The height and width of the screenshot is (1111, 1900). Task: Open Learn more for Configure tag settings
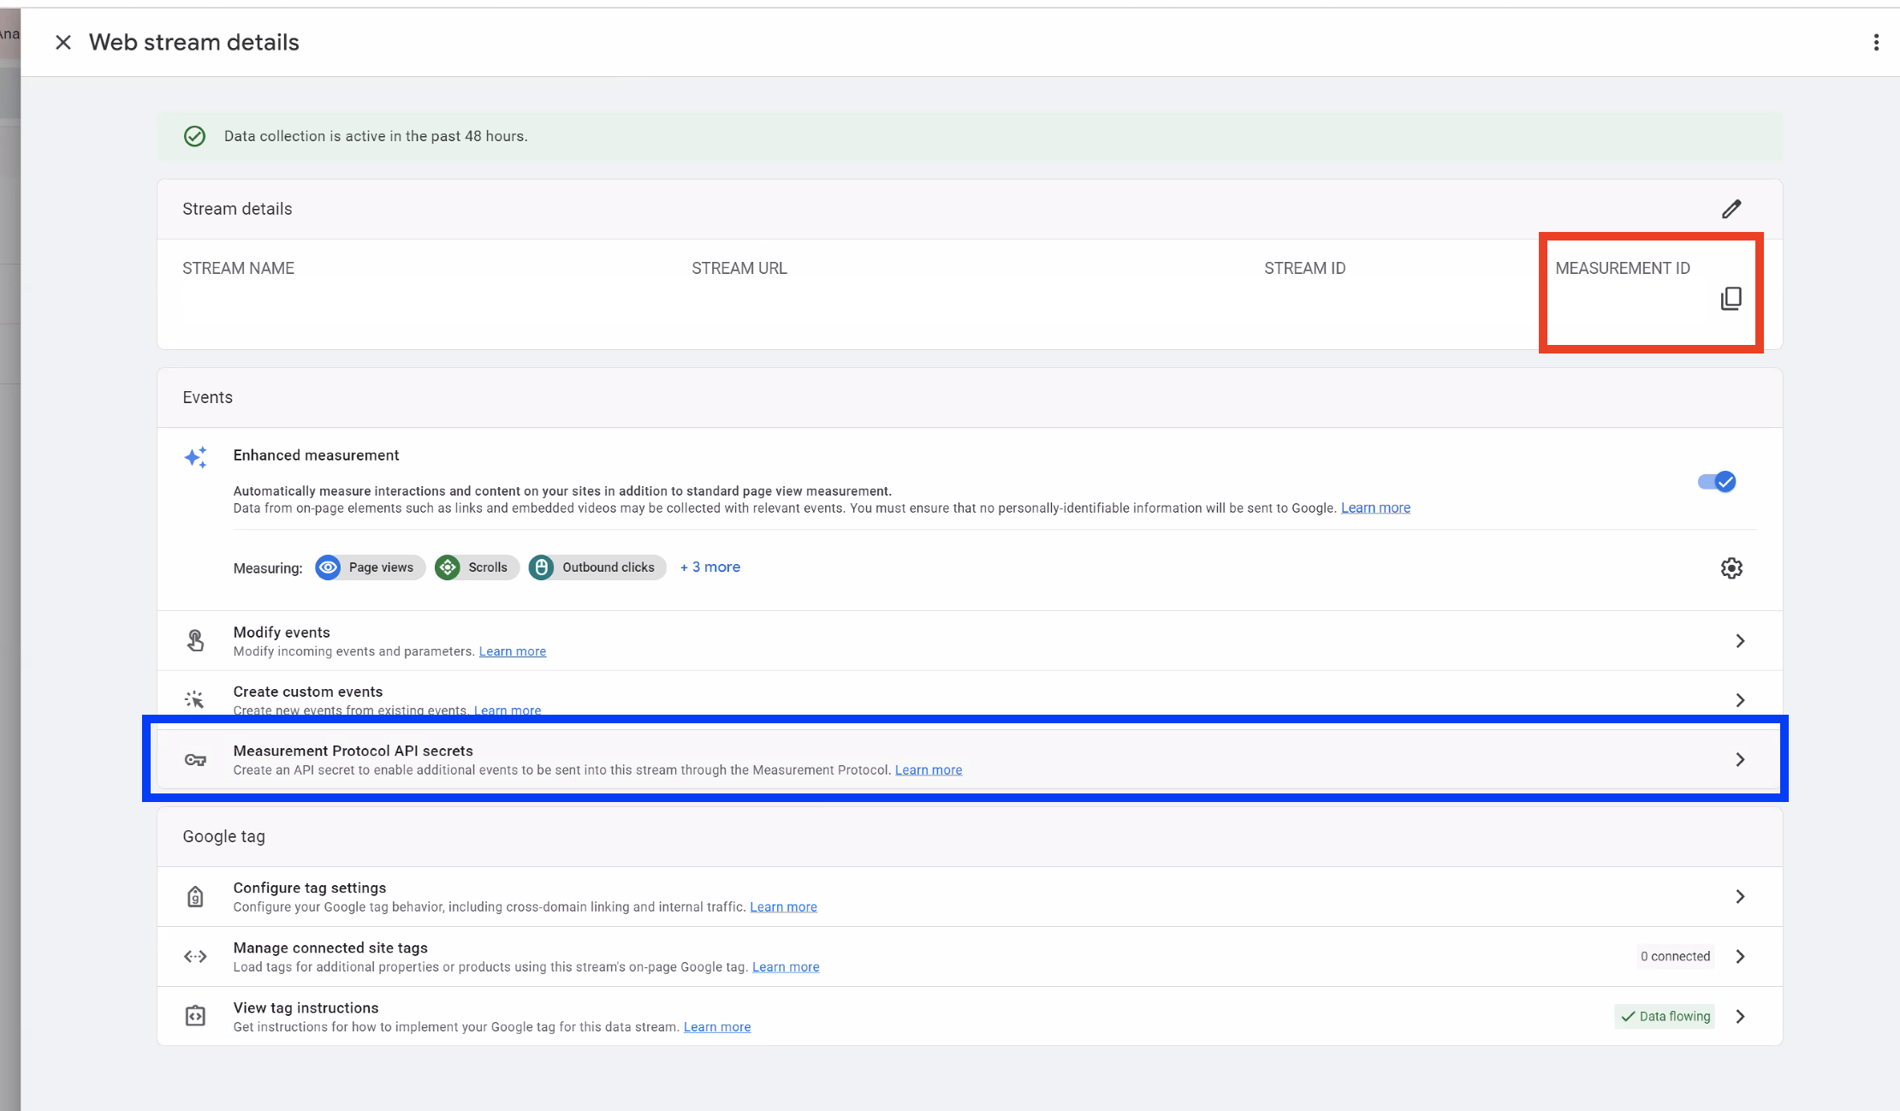click(x=783, y=907)
